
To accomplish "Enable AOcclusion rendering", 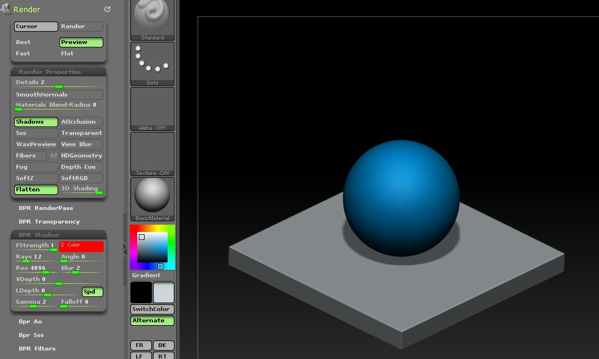I will (81, 122).
